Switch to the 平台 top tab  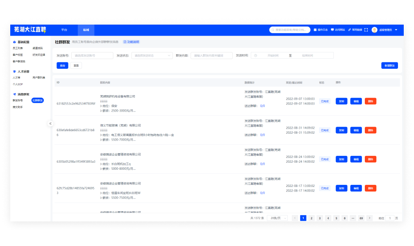pos(64,30)
